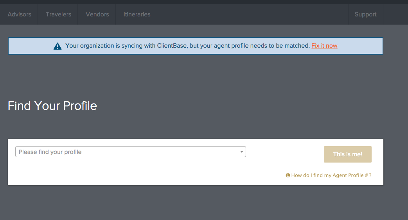Click the warning triangle icon in the banner

point(58,46)
